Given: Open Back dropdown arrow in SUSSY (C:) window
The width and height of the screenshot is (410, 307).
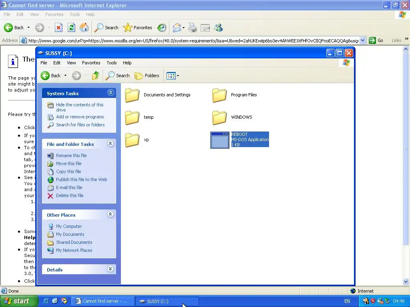Looking at the screenshot, I should pyautogui.click(x=65, y=76).
